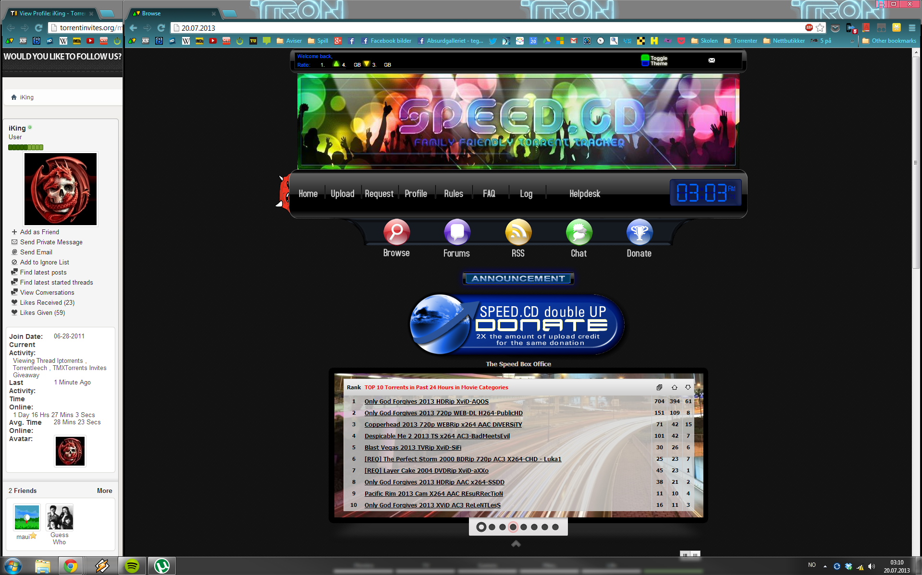922x575 pixels.
Task: Open the Upload menu item
Action: coord(343,194)
